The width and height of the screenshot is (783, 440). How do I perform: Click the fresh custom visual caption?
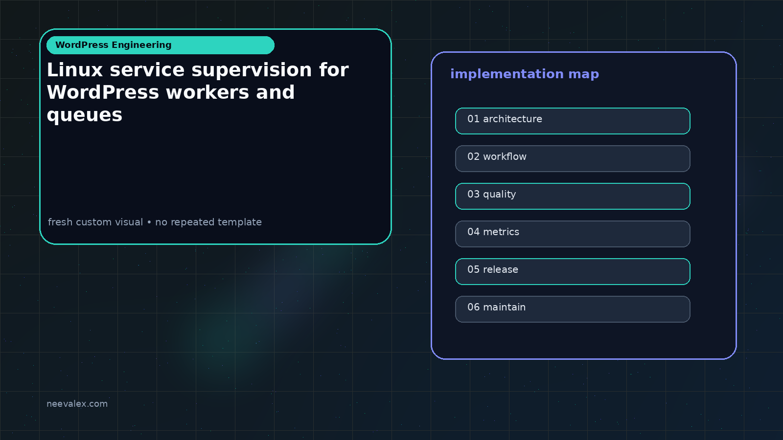click(155, 222)
